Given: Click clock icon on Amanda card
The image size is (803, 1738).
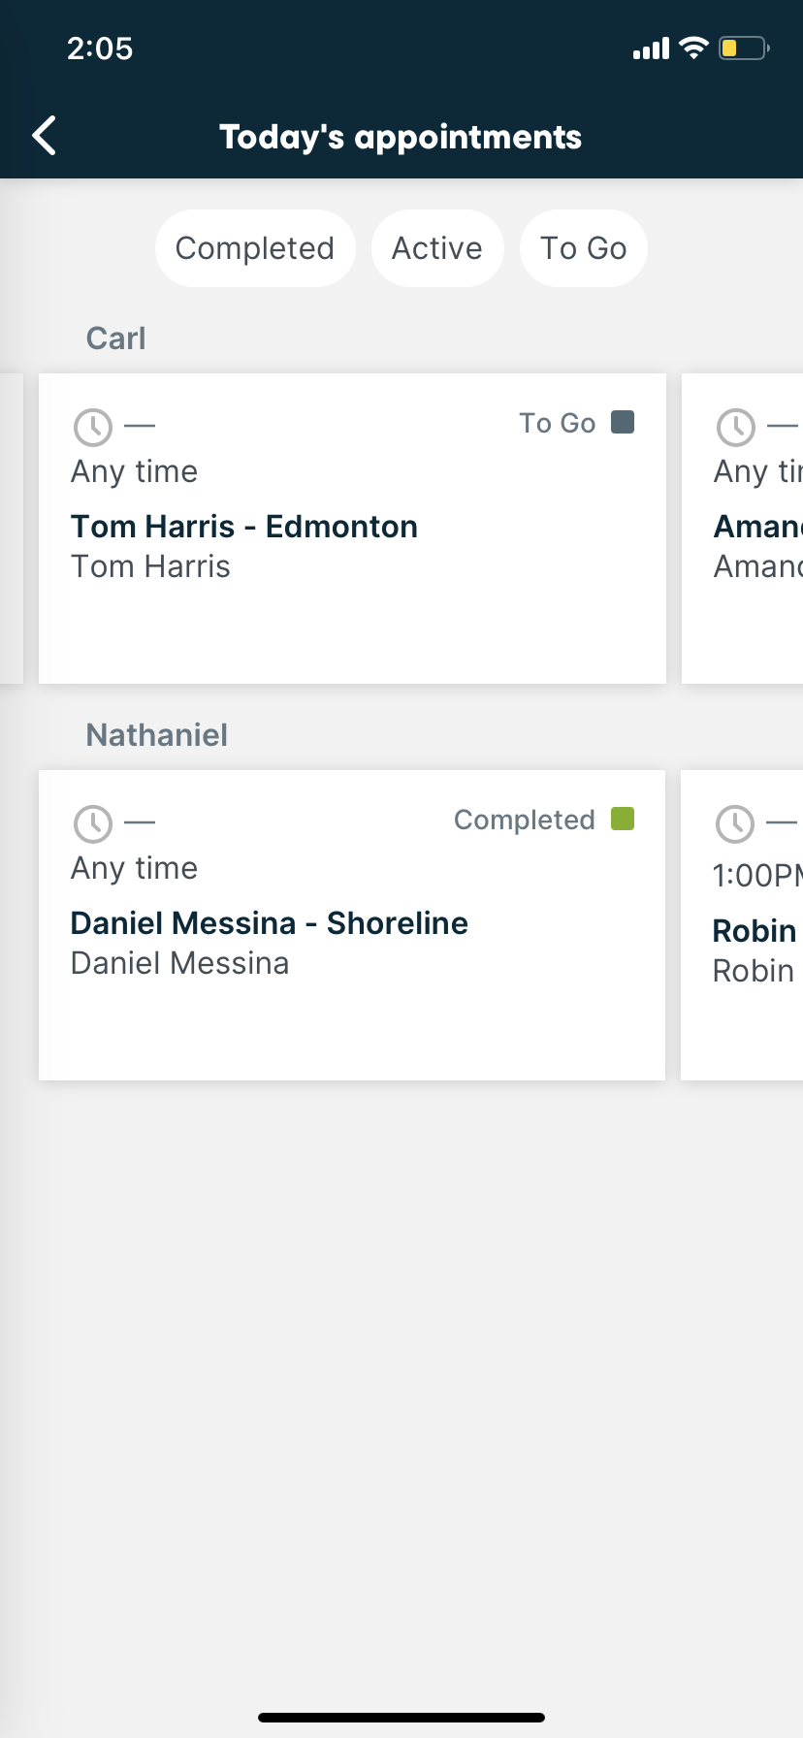Looking at the screenshot, I should (x=735, y=427).
